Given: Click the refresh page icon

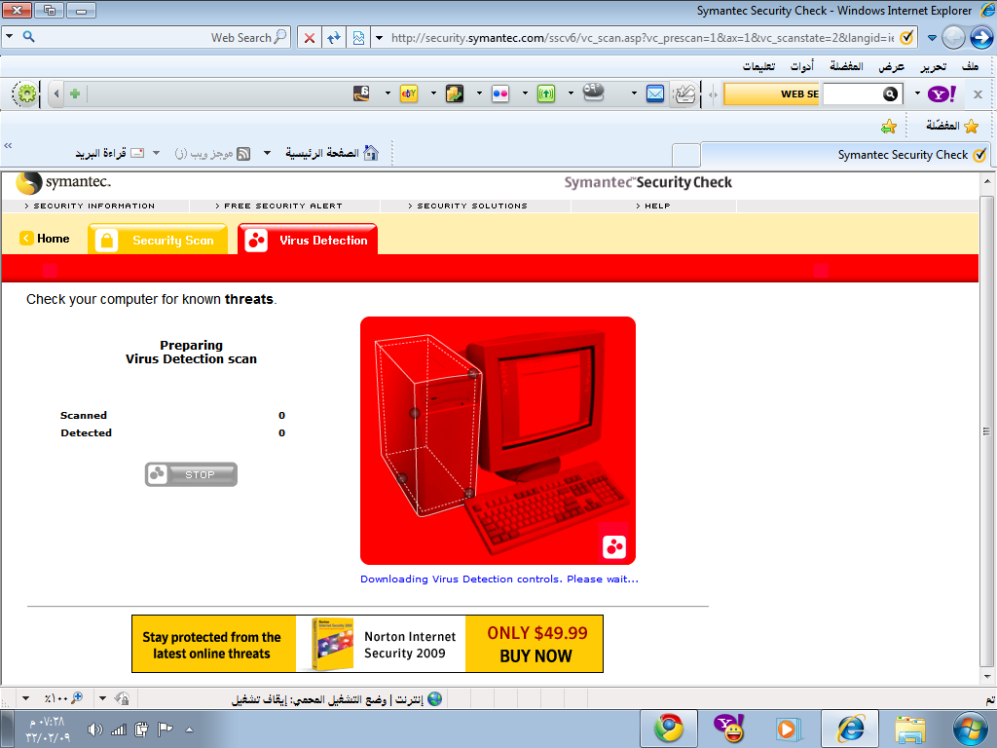Looking at the screenshot, I should point(334,38).
